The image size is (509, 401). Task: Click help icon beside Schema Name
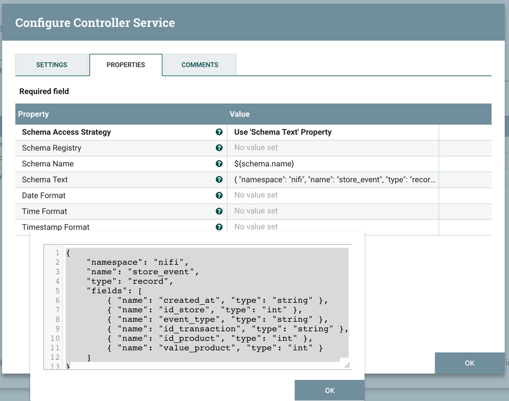219,164
